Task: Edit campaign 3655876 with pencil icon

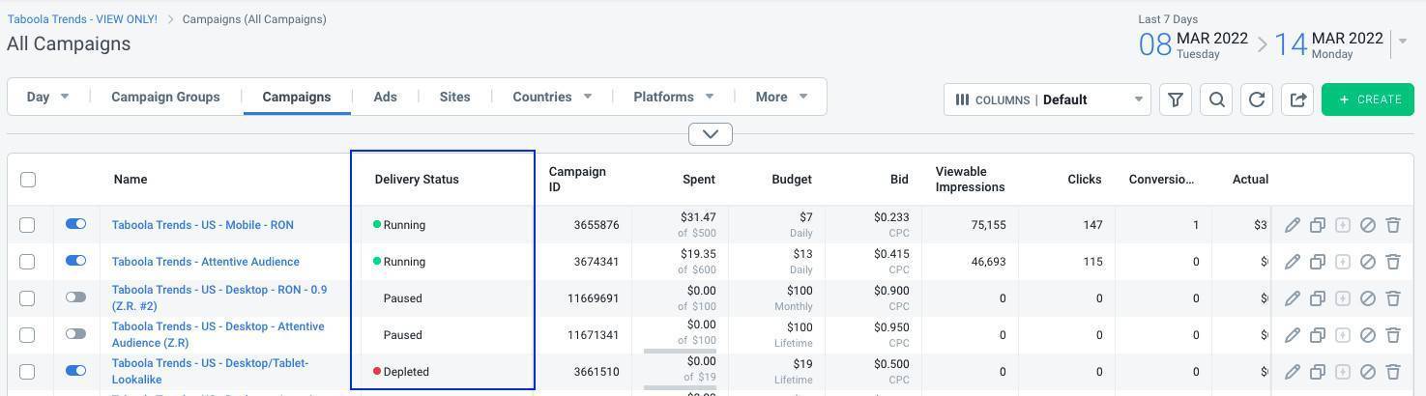Action: pos(1292,225)
